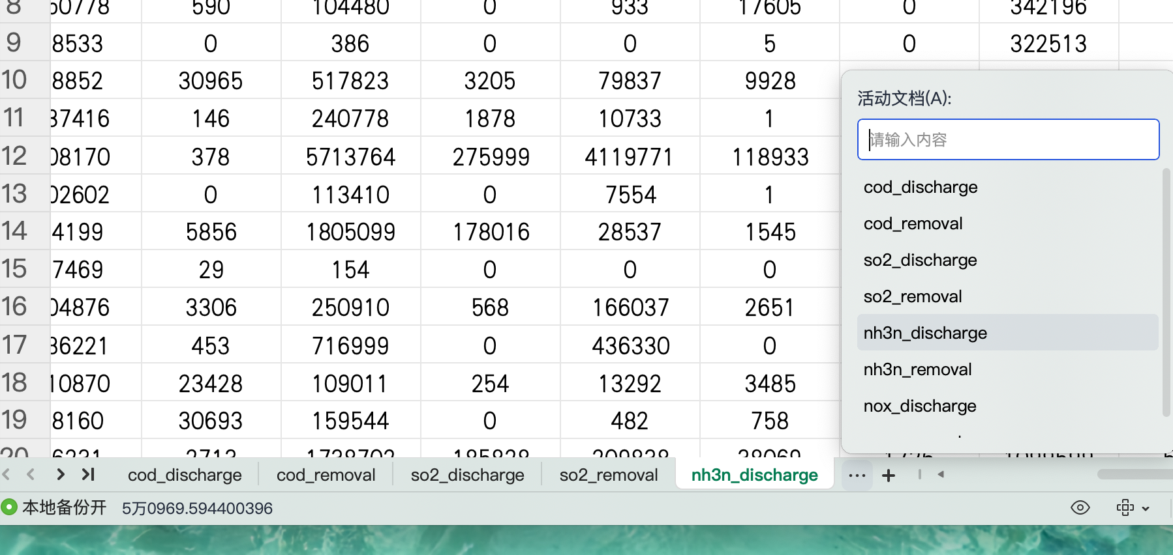This screenshot has width=1173, height=555.
Task: Select row 12 header
Action: [x=16, y=156]
